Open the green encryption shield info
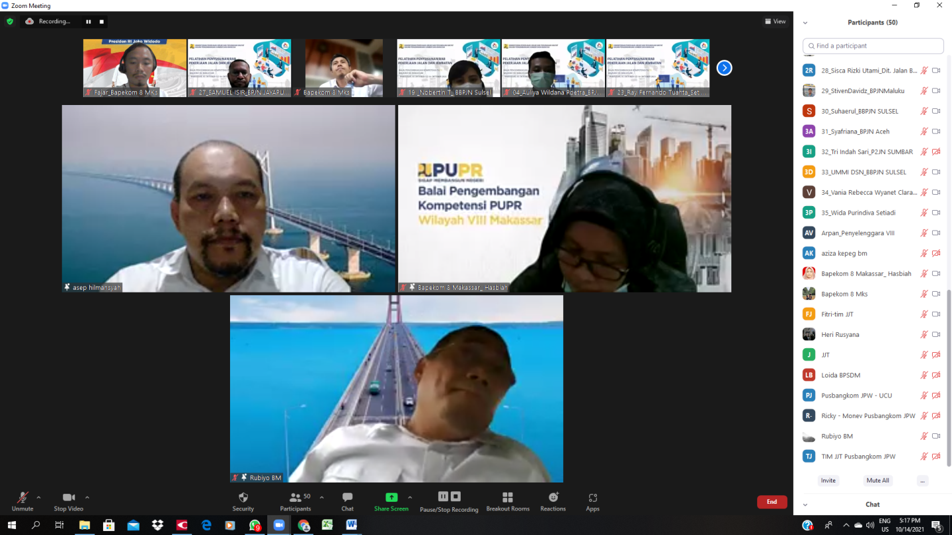The width and height of the screenshot is (952, 535). point(9,21)
